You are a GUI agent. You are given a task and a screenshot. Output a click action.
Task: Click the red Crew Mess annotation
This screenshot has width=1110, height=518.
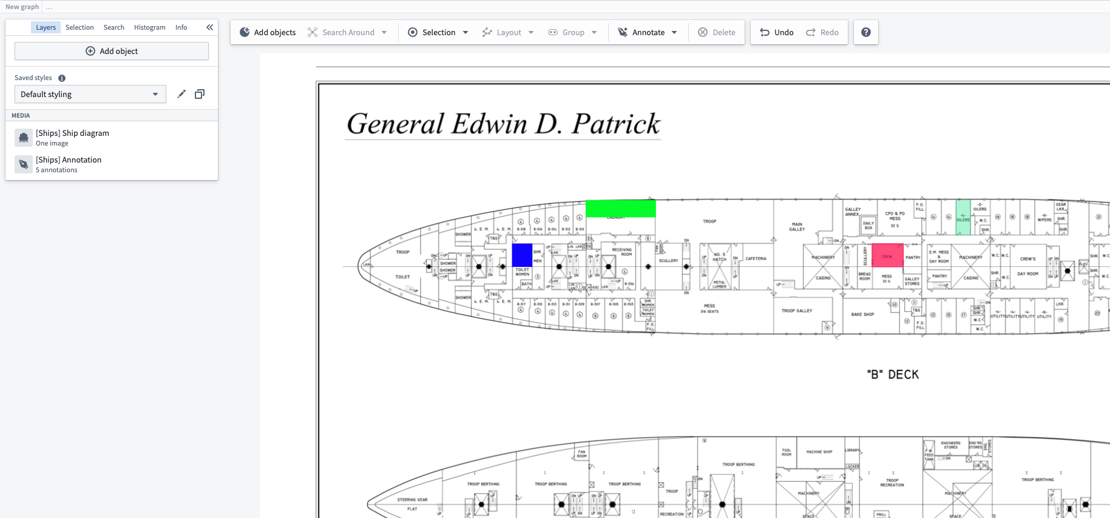(887, 255)
